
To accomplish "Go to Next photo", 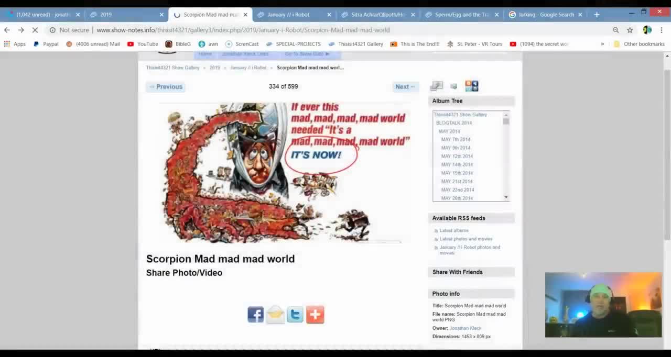I will click(x=405, y=87).
